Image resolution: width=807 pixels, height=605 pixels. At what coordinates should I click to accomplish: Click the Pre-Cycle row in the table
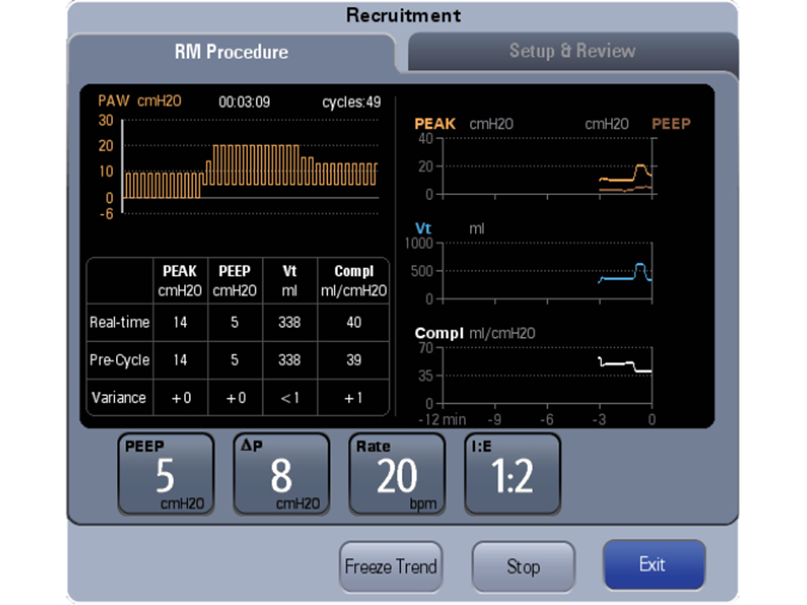click(119, 360)
